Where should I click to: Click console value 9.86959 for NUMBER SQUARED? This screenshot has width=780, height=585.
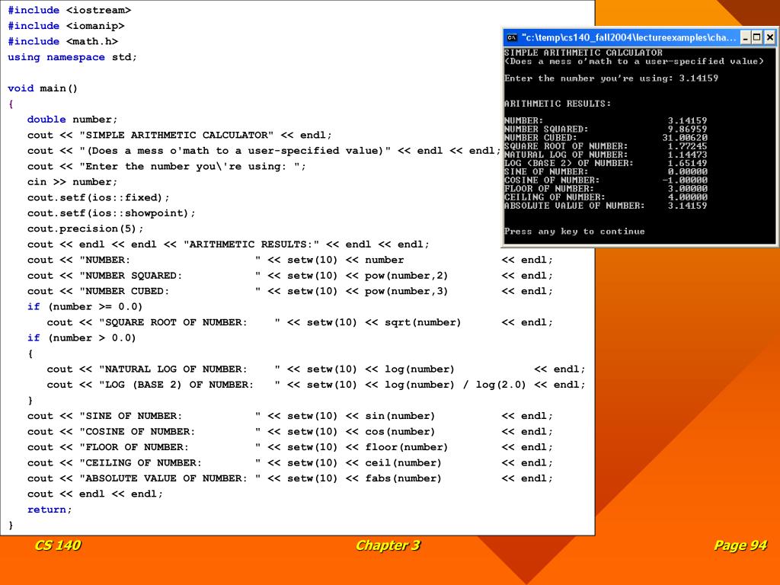[687, 129]
